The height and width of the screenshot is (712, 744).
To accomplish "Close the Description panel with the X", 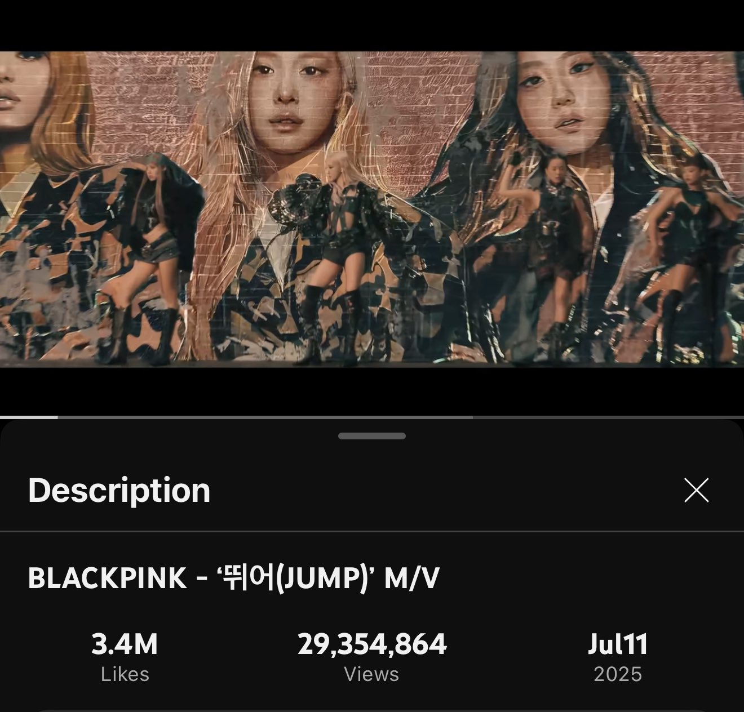I will (696, 490).
